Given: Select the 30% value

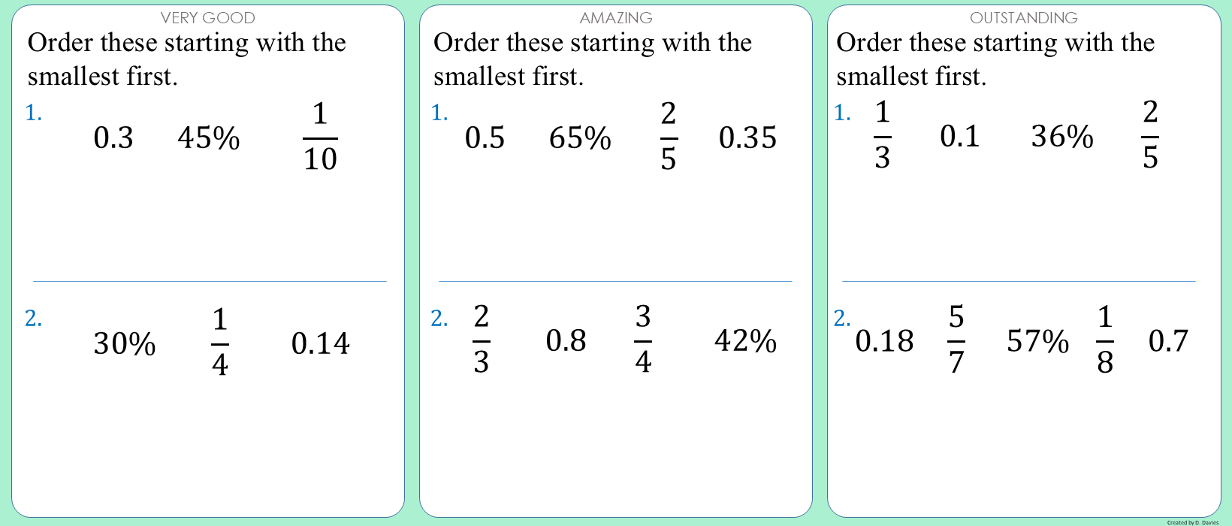Looking at the screenshot, I should point(125,344).
